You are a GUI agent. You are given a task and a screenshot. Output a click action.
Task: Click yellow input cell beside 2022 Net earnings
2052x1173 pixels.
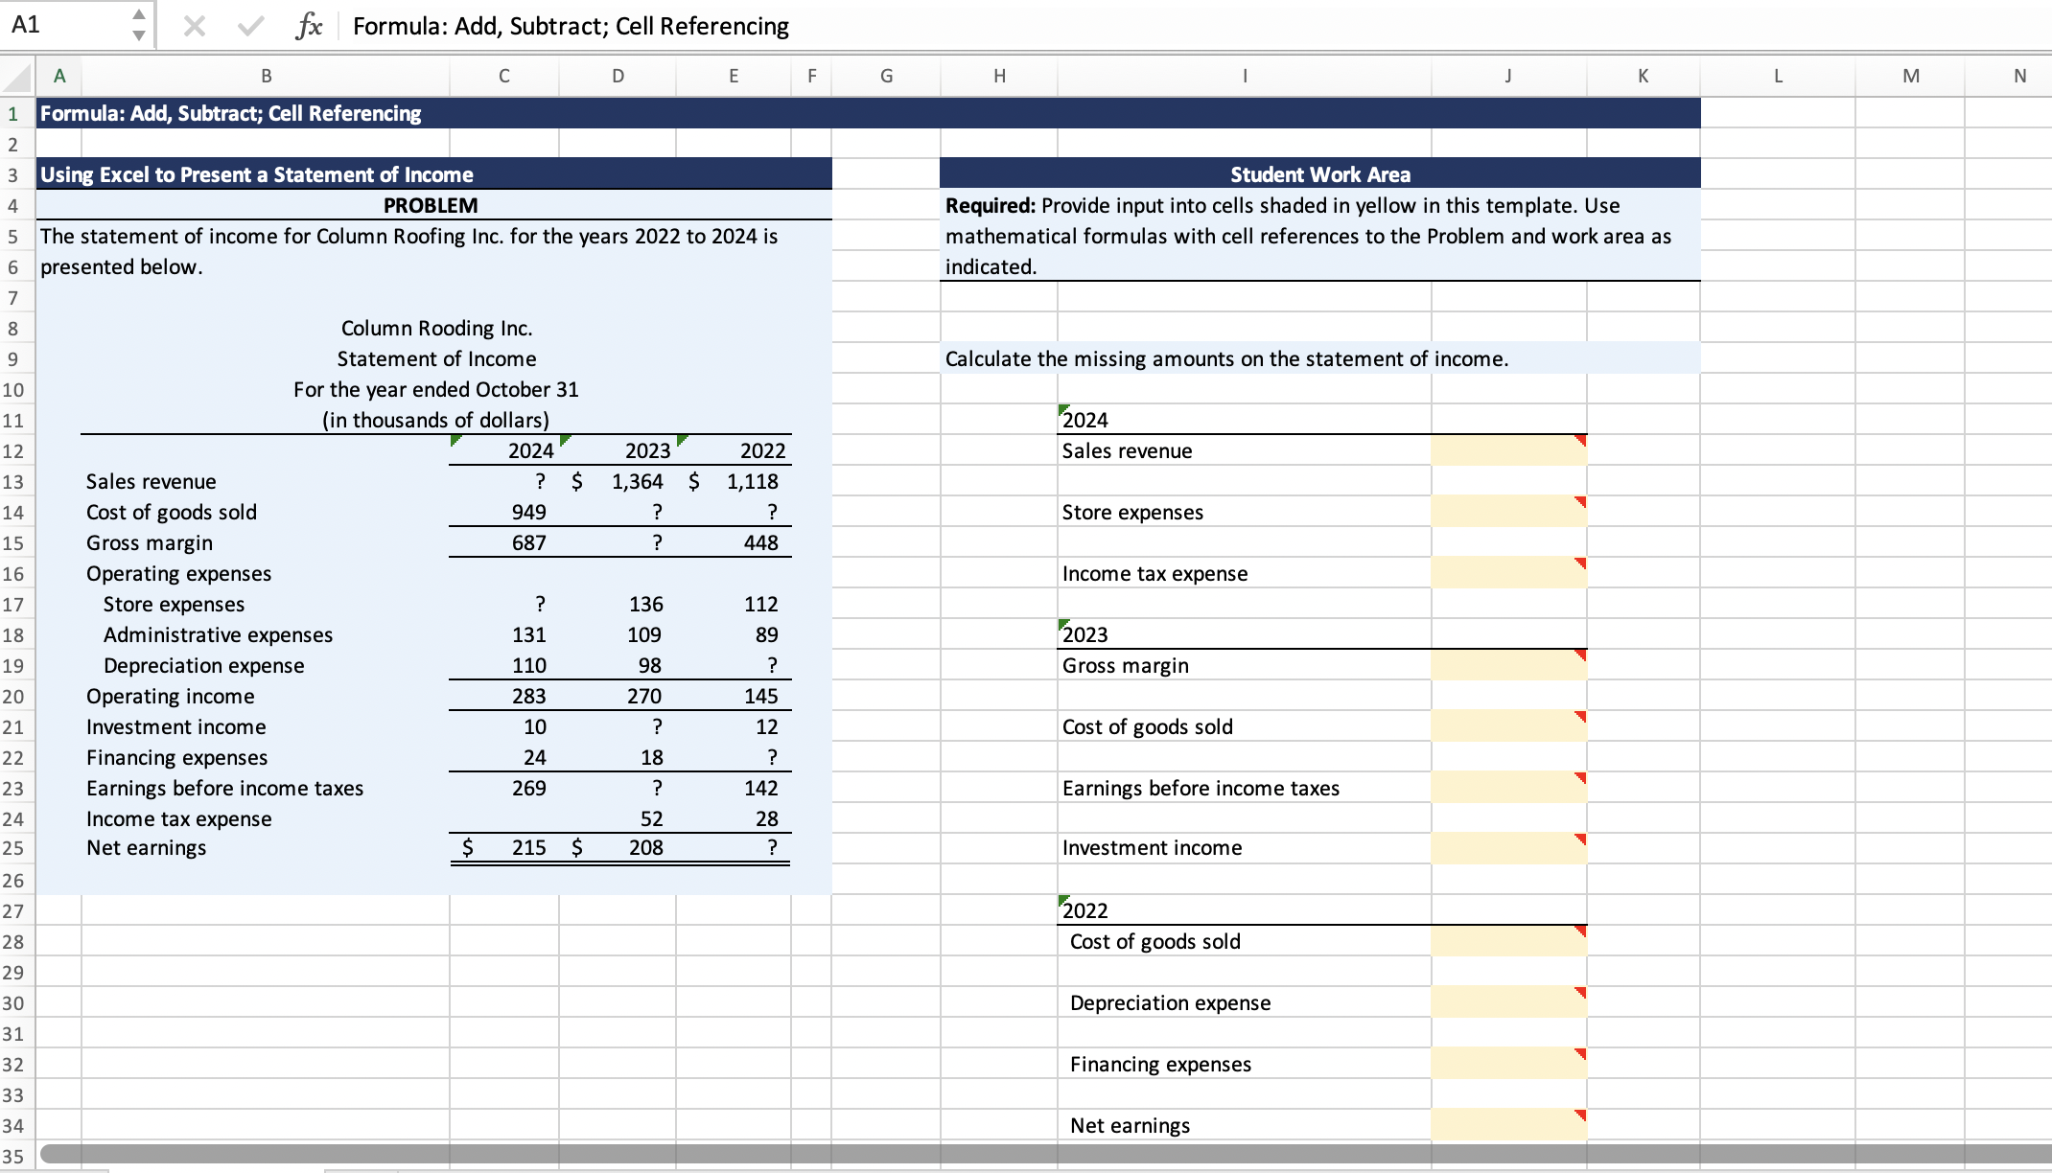pyautogui.click(x=1508, y=1125)
